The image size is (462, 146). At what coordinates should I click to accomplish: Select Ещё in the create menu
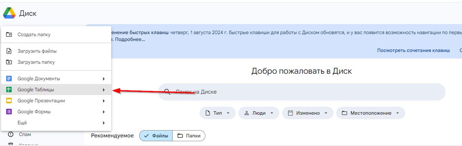(x=56, y=123)
